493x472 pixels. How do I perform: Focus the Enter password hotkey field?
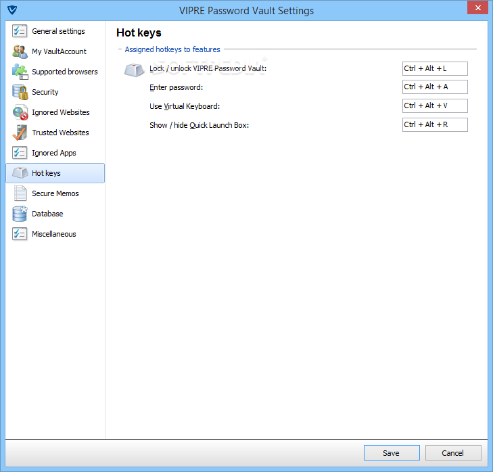click(435, 87)
